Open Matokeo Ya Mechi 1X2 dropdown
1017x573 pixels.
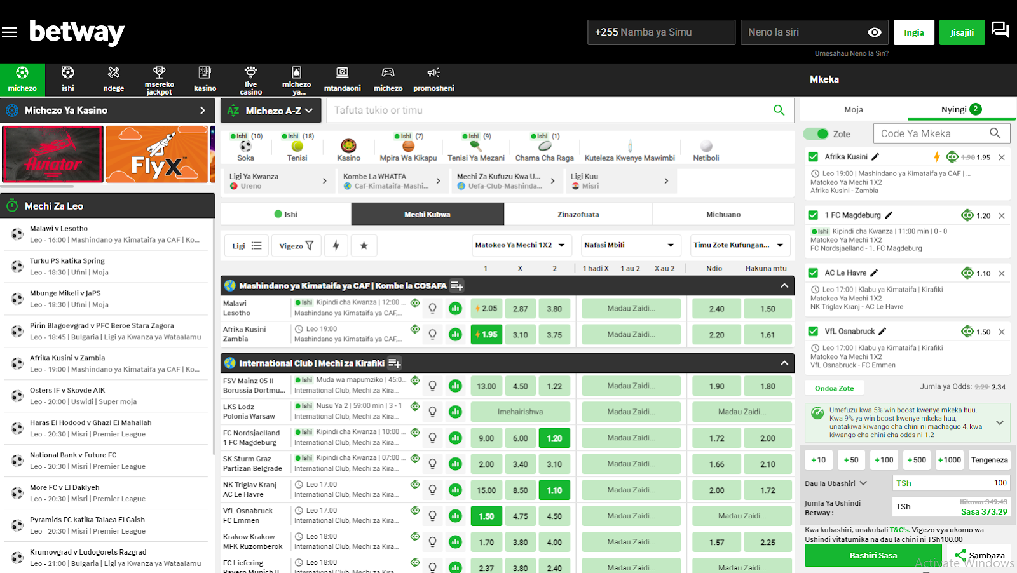[x=521, y=245]
